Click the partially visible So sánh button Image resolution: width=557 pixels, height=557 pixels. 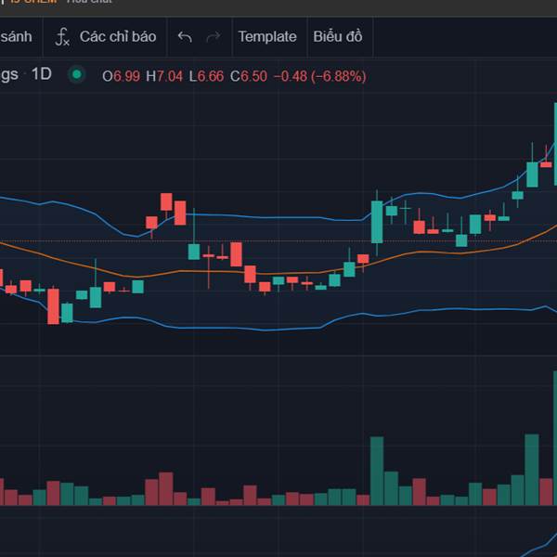(16, 37)
